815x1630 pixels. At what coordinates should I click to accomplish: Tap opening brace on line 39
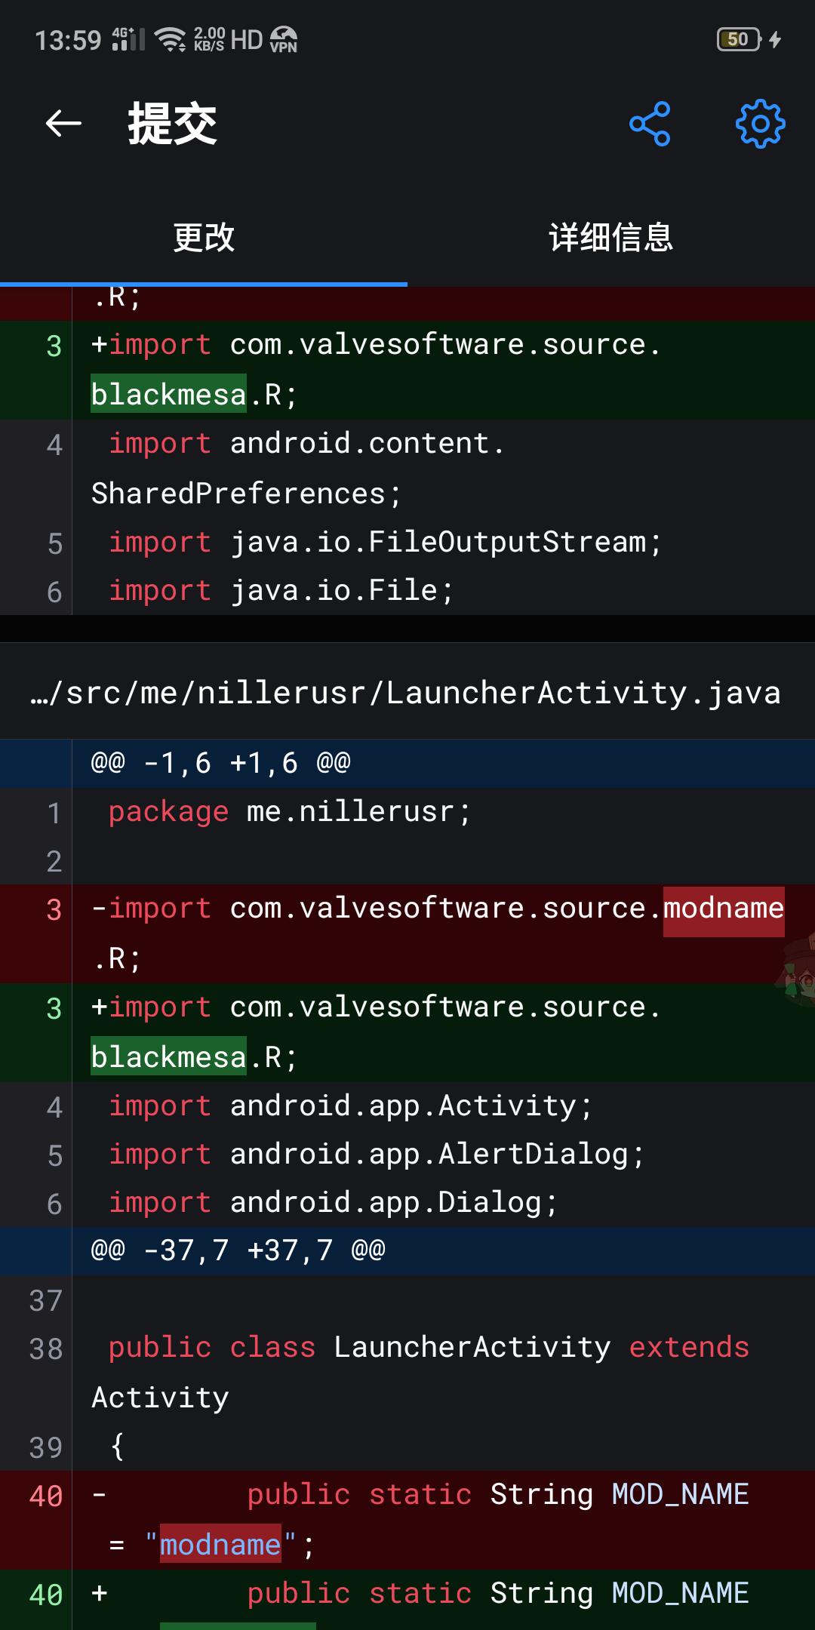pos(117,1447)
